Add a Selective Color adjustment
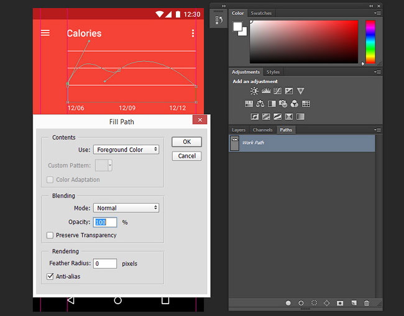The image size is (404, 316). pyautogui.click(x=289, y=117)
